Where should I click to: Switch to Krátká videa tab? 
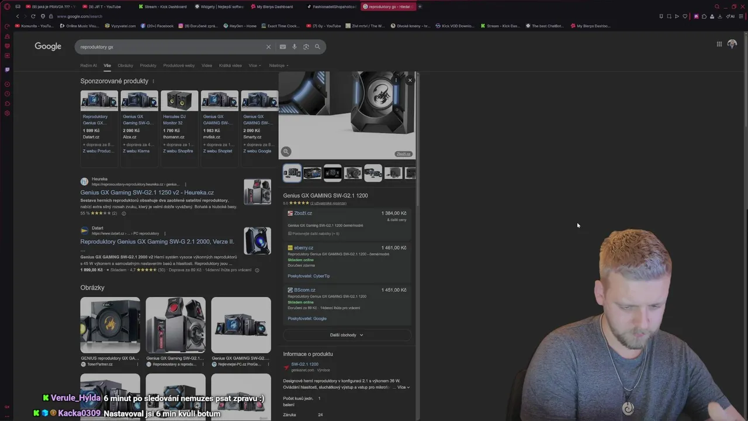(x=230, y=65)
